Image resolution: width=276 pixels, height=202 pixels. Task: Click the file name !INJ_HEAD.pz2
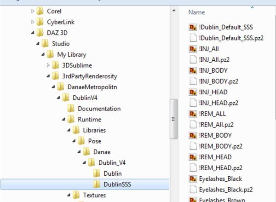click(x=218, y=103)
